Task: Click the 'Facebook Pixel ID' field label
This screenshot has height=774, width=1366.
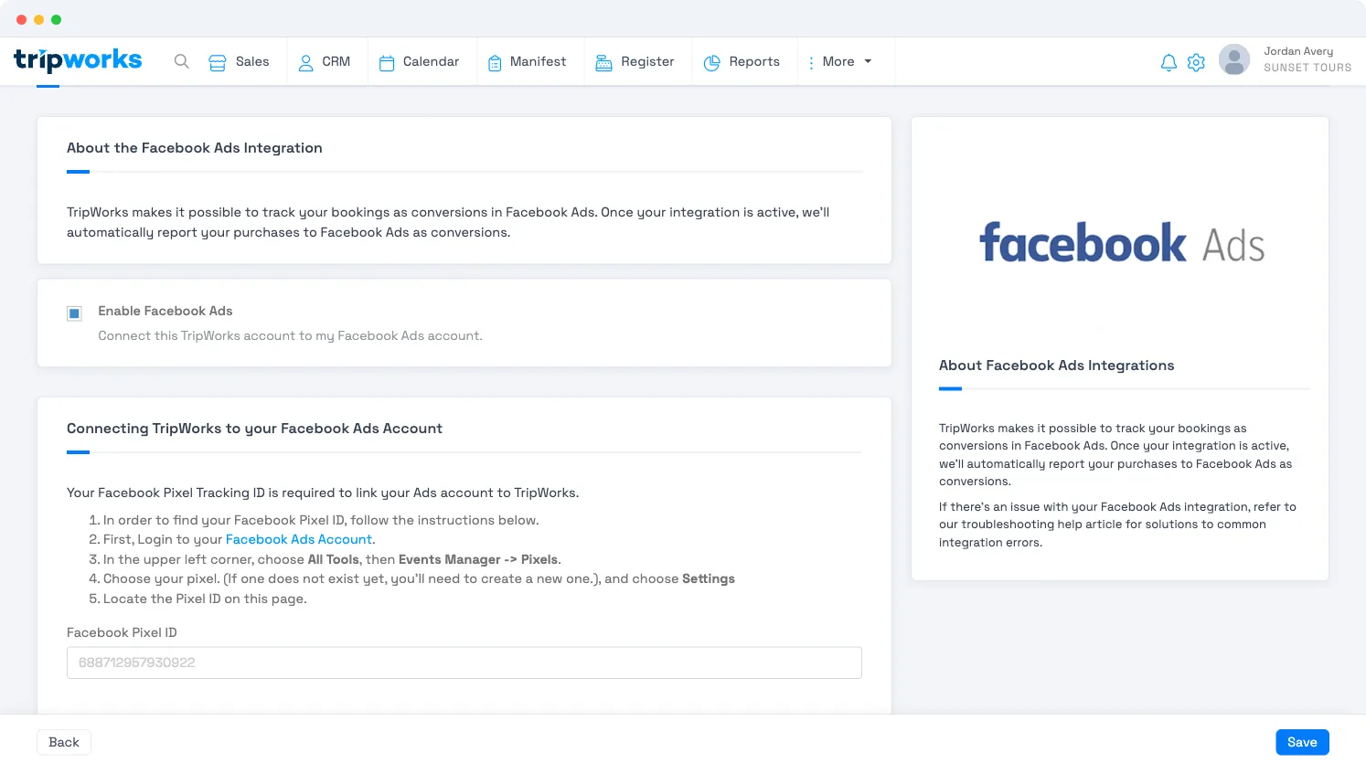Action: point(122,632)
